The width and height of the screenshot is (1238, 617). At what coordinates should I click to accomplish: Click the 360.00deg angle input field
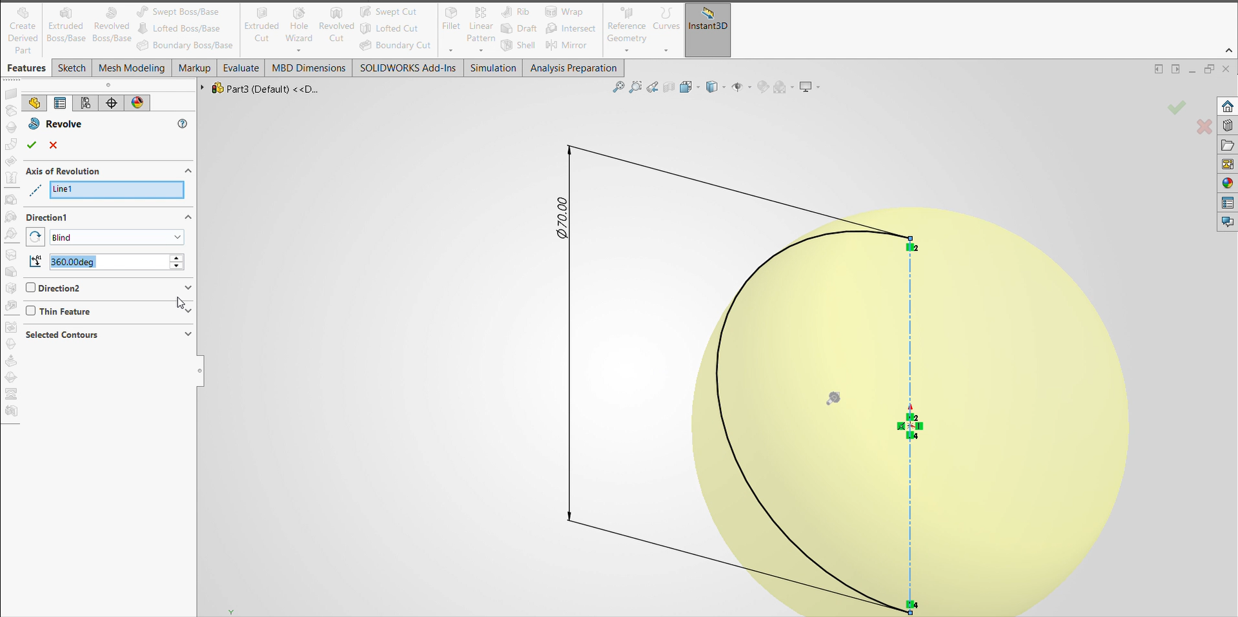tap(109, 262)
